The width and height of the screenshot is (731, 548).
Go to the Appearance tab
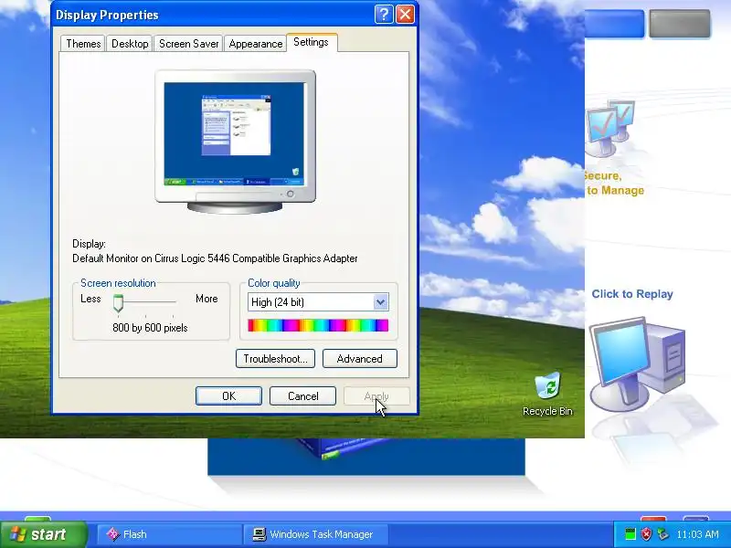tap(256, 44)
